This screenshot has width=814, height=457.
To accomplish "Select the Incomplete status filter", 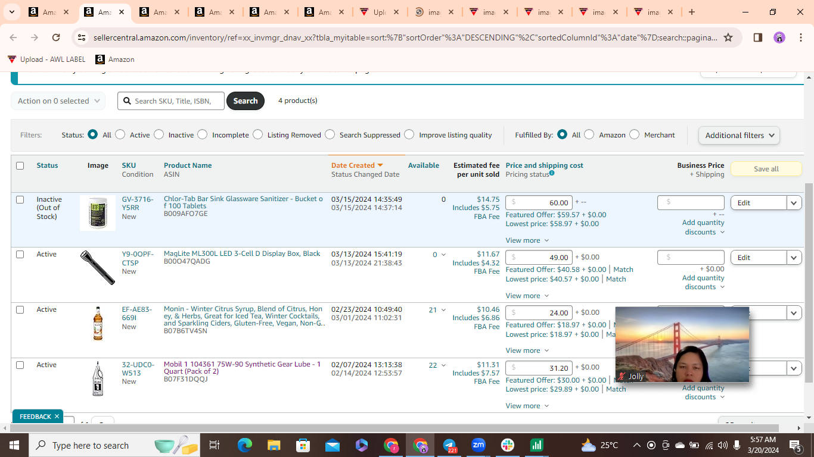I will [x=203, y=134].
